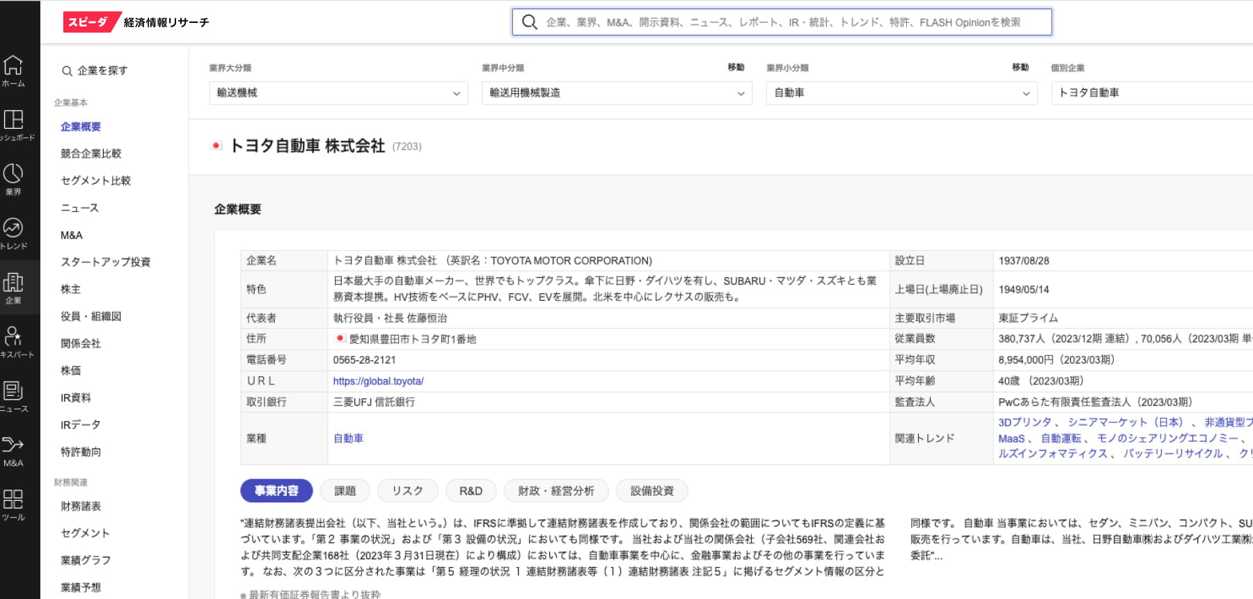Click 東証プライム market value
The height and width of the screenshot is (599, 1253).
pos(1028,318)
